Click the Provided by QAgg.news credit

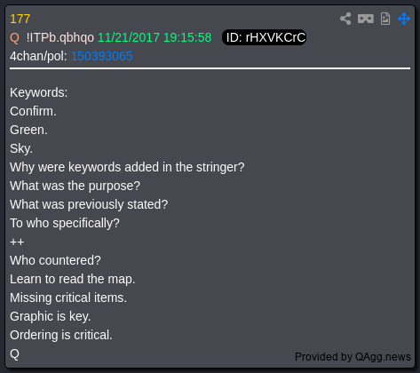[353, 357]
